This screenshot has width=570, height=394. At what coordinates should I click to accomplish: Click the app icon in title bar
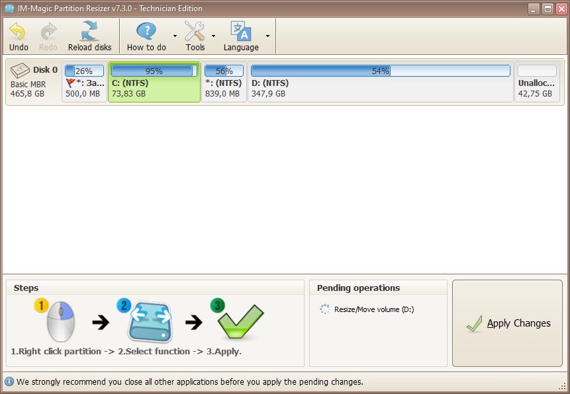(x=9, y=9)
